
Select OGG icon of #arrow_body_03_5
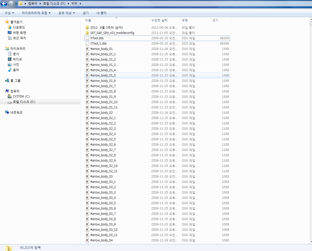(87, 203)
